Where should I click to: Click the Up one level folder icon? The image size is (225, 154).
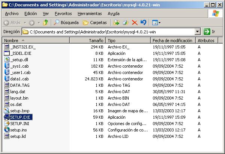pos(45,23)
